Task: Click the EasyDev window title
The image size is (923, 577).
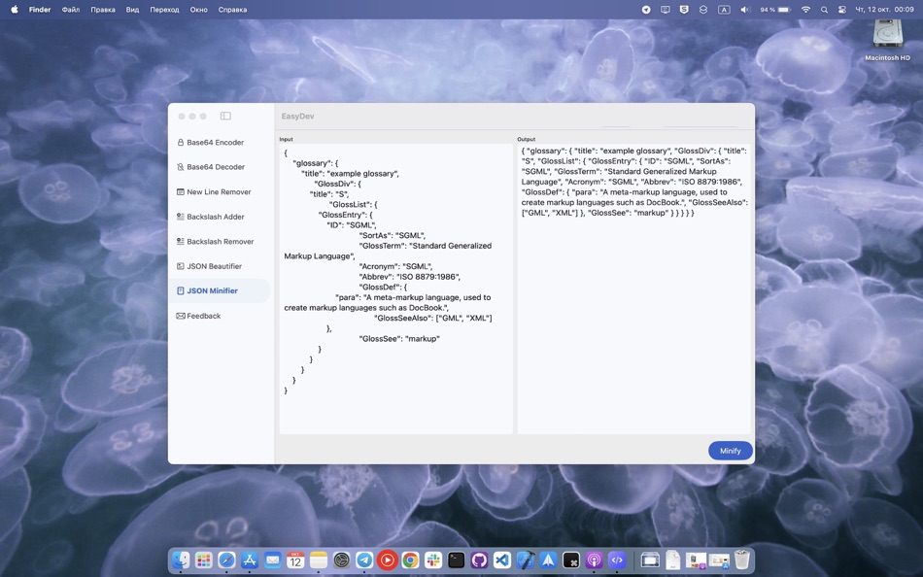Action: (298, 116)
